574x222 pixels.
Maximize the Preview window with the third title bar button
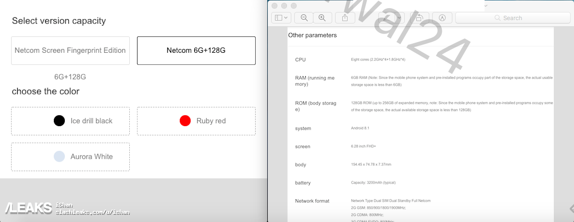293,6
